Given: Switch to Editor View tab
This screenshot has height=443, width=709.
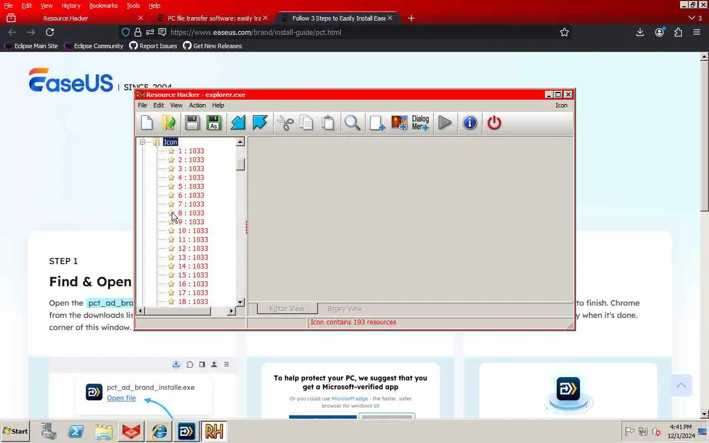Looking at the screenshot, I should pyautogui.click(x=287, y=309).
